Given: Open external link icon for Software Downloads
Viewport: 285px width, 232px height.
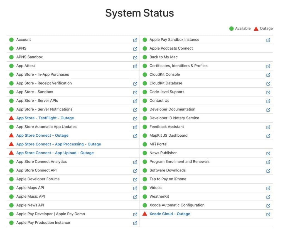Looking at the screenshot, I should pyautogui.click(x=268, y=171).
